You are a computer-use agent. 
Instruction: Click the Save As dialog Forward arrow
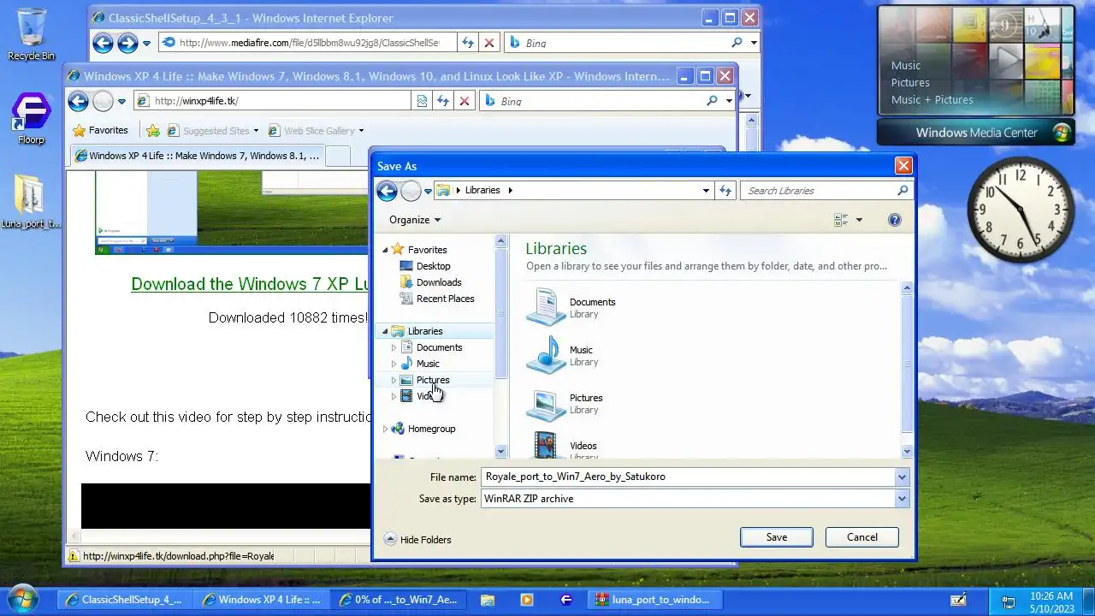pyautogui.click(x=411, y=191)
